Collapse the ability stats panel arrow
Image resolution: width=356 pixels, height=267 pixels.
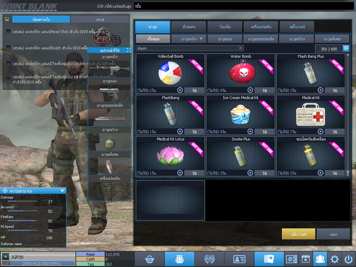tap(62, 191)
